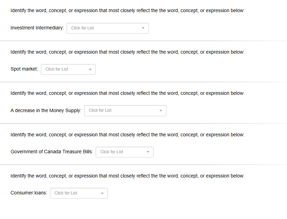Click the Money Supply dropdown arrow icon
The height and width of the screenshot is (219, 287).
coord(160,110)
